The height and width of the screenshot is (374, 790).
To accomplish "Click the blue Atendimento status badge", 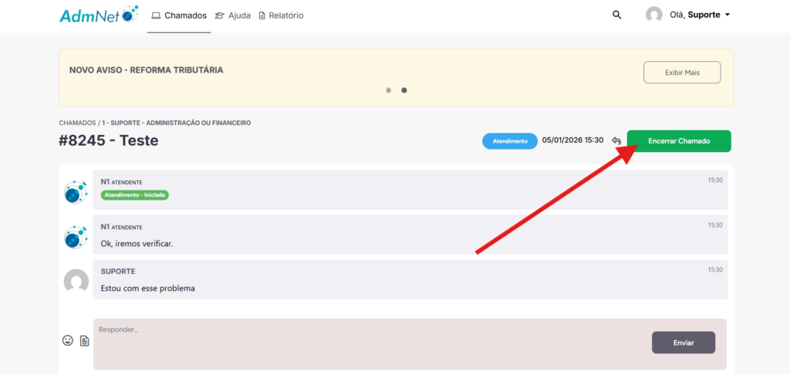I will 509,141.
